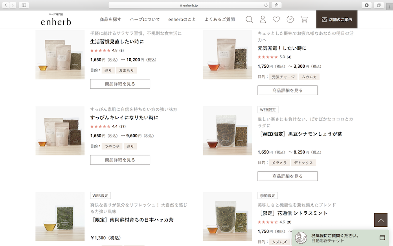Open the 商品を探す menu
The image size is (393, 246).
pos(110,19)
